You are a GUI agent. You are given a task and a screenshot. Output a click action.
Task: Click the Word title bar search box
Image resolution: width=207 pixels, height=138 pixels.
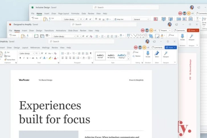pyautogui.click(x=81, y=42)
